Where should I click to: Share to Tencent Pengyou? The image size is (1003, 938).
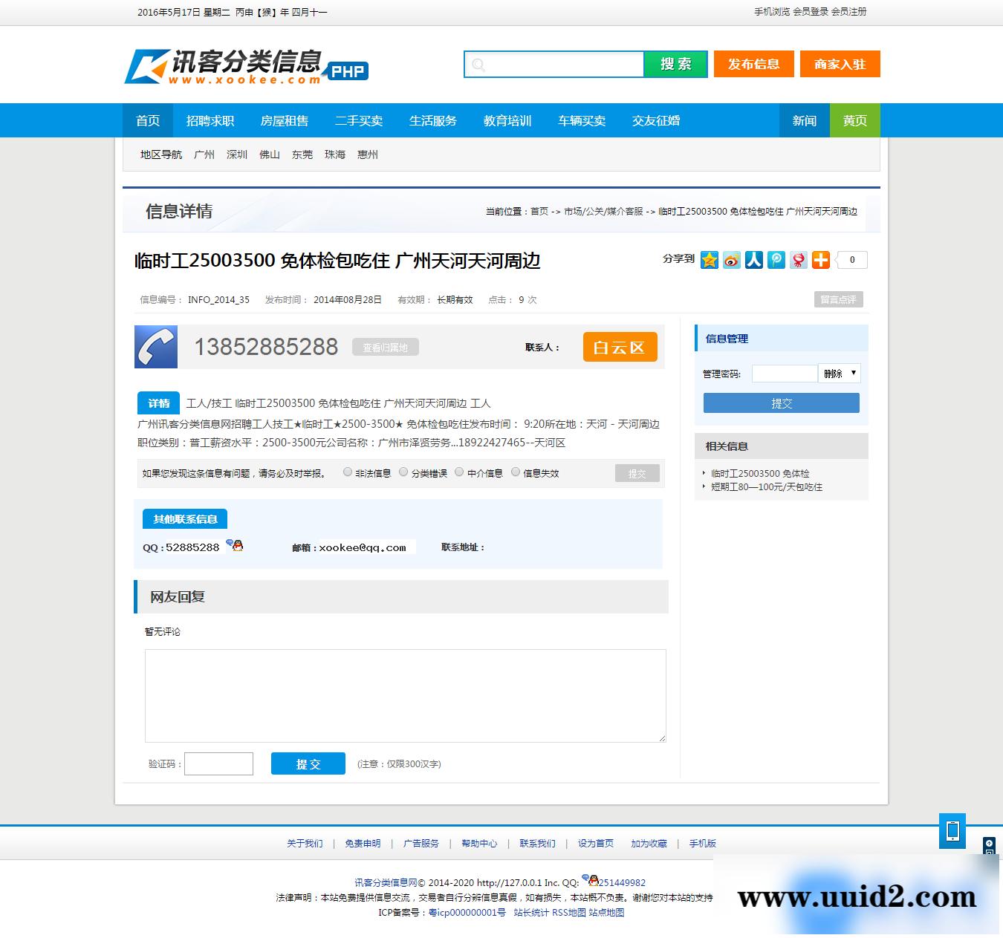coord(776,260)
